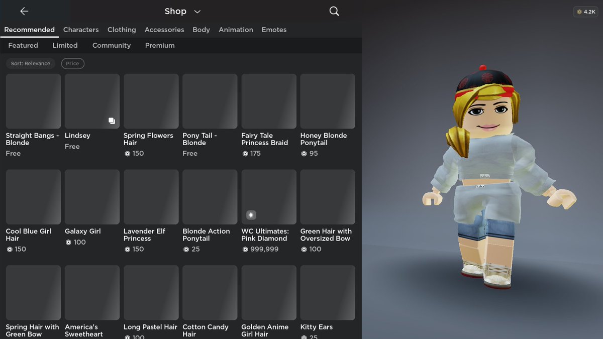Open America's Sweetheart thumbnail
The height and width of the screenshot is (339, 603).
tap(92, 293)
